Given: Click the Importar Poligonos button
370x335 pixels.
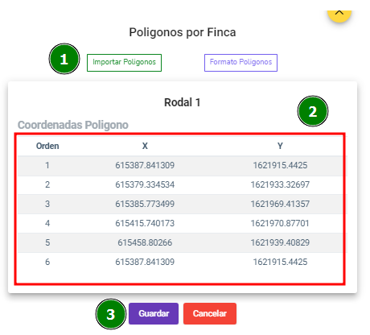Looking at the screenshot, I should [x=124, y=63].
